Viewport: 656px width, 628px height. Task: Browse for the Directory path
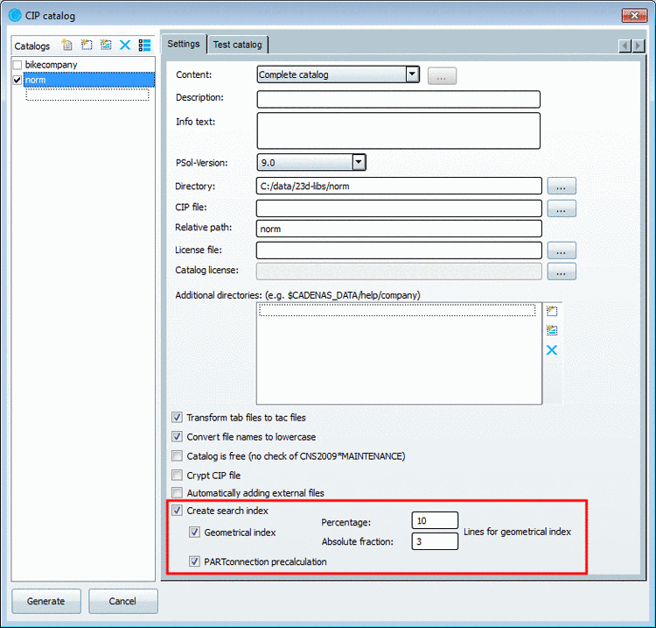click(562, 186)
